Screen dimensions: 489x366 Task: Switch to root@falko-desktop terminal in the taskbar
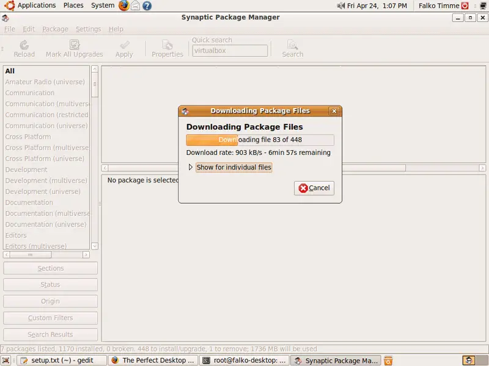click(244, 361)
